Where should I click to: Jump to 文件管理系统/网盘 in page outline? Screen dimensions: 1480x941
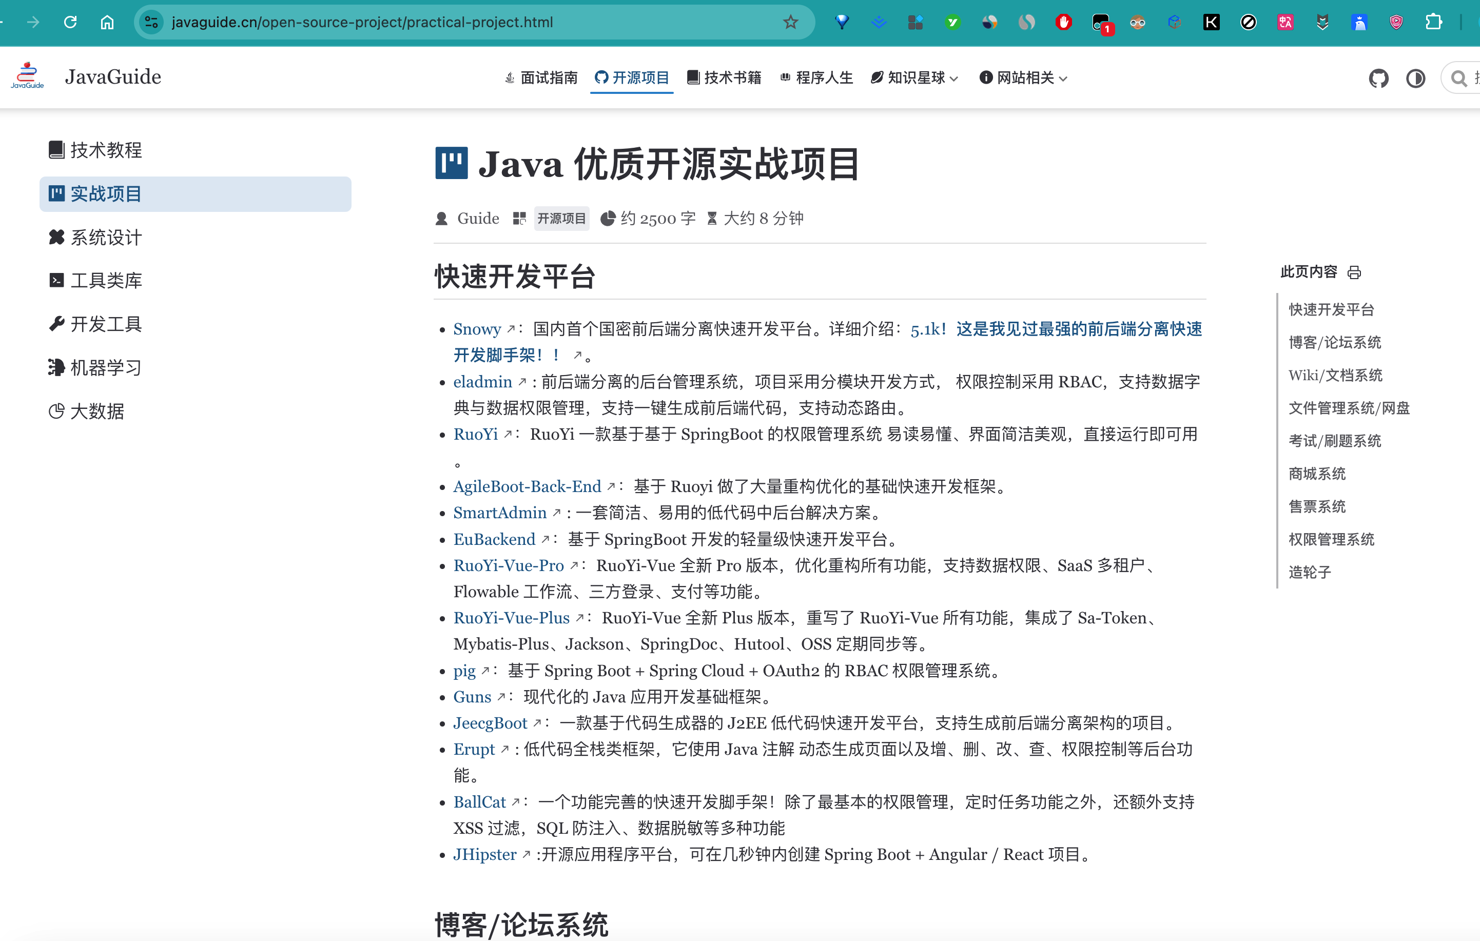click(1349, 408)
